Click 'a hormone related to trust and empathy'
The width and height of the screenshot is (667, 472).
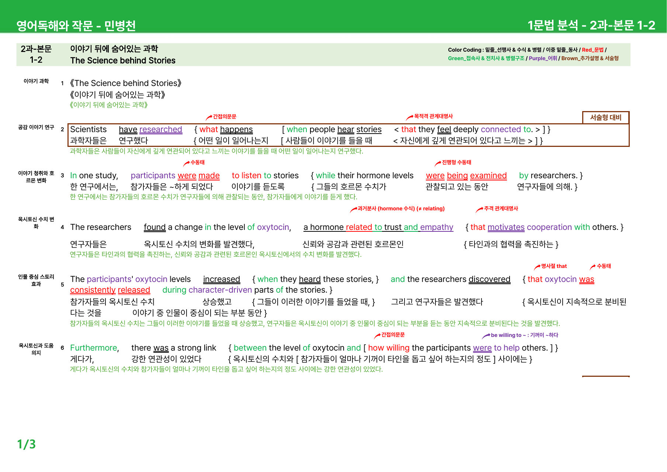tap(378, 227)
